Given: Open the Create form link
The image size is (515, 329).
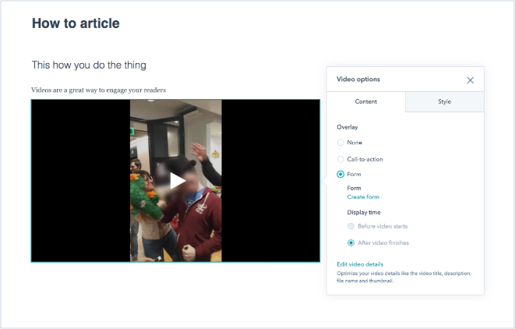Looking at the screenshot, I should [363, 197].
